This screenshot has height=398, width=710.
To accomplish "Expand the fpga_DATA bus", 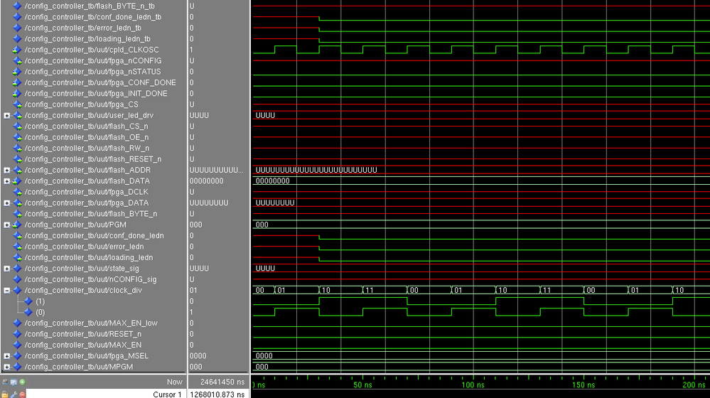I will 7,203.
